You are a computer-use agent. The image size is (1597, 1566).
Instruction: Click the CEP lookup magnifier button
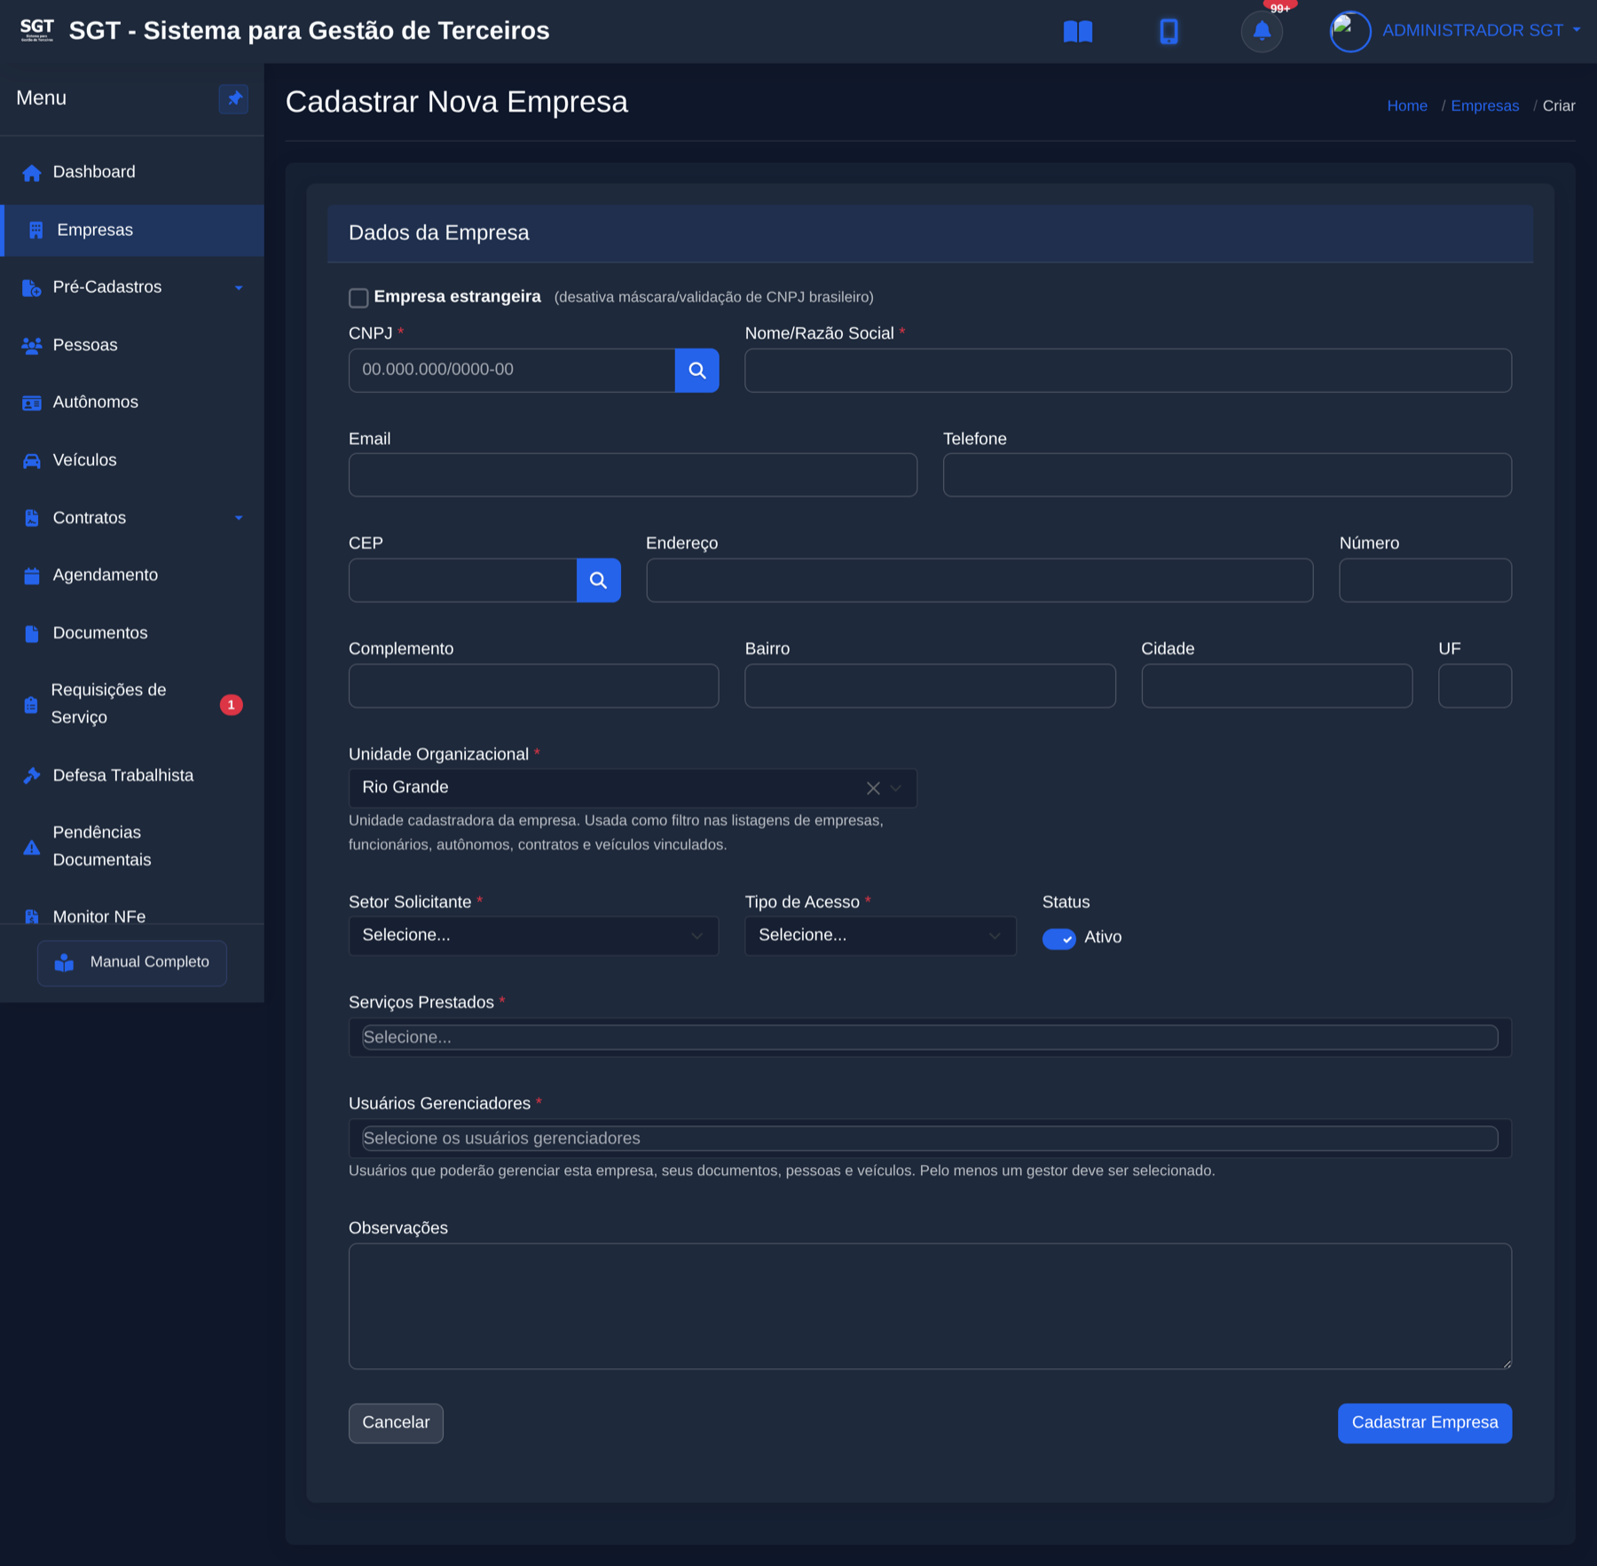pos(598,581)
